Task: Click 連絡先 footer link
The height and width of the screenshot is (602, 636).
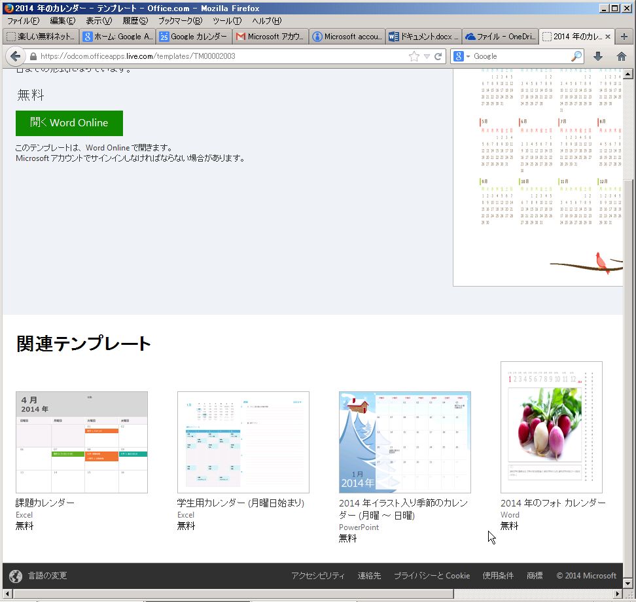Action: point(369,576)
